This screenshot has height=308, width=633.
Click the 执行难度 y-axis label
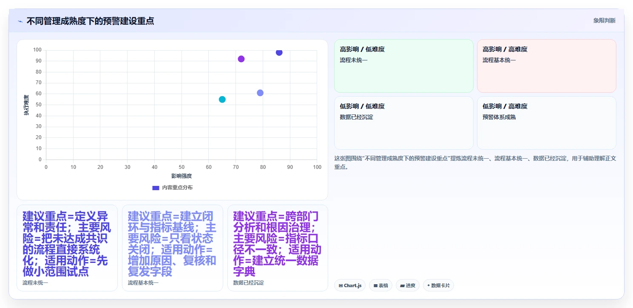click(x=26, y=105)
